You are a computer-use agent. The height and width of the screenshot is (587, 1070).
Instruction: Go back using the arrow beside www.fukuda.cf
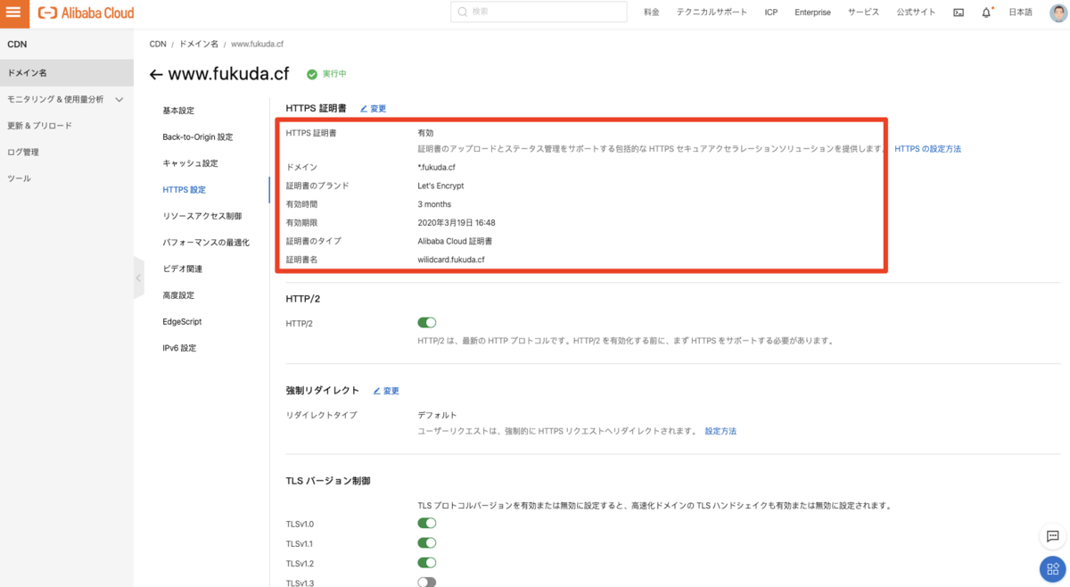[156, 75]
